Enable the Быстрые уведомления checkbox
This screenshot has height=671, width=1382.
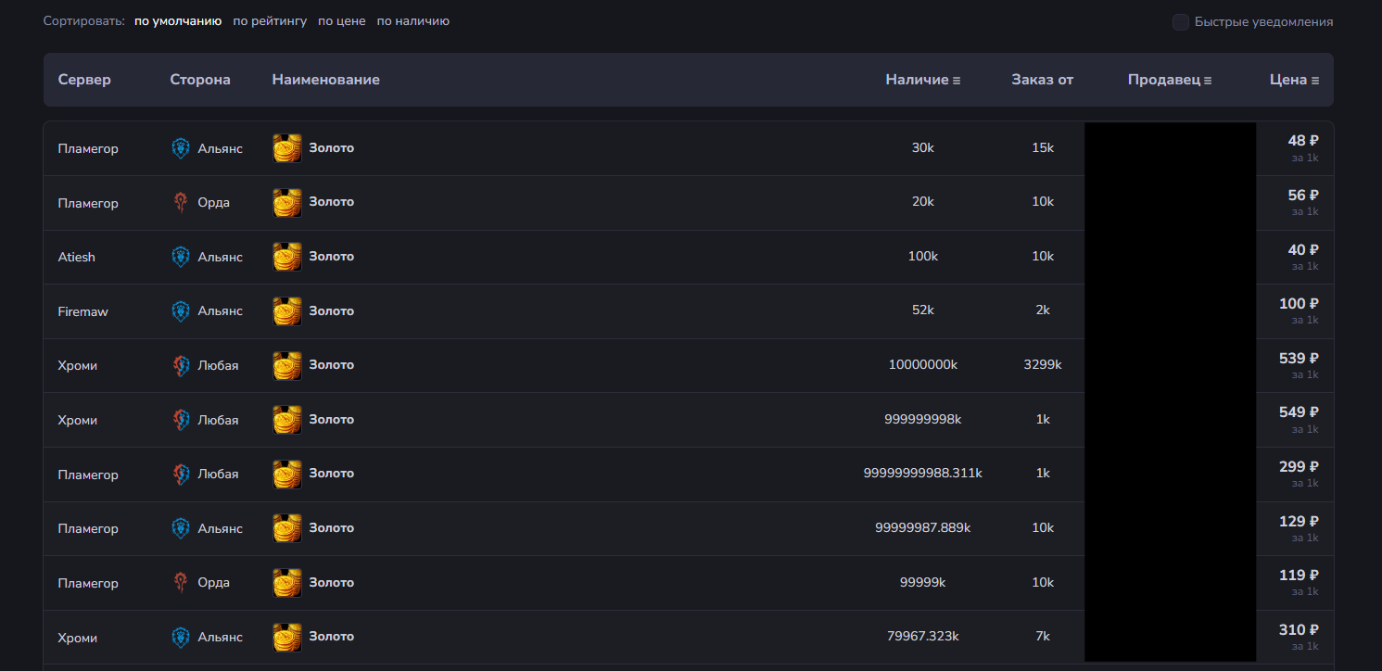1180,21
